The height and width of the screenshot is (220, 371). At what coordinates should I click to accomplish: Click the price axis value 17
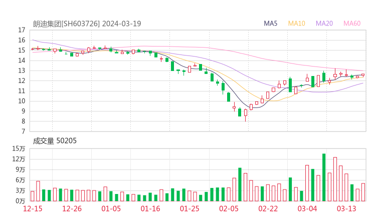(x=22, y=30)
